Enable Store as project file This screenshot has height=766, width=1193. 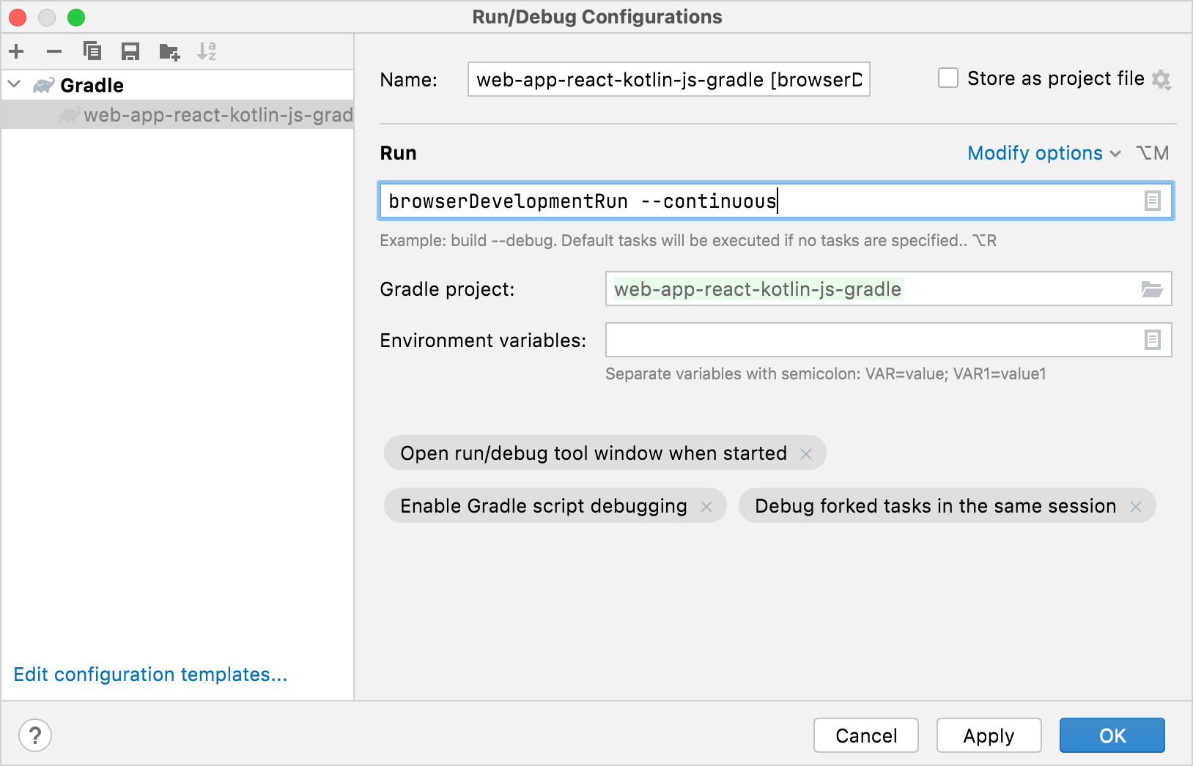pyautogui.click(x=948, y=78)
